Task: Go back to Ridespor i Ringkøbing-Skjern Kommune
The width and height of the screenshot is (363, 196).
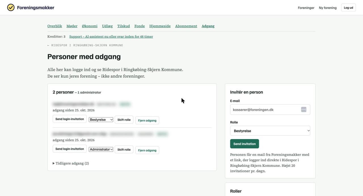Action: pos(85,45)
